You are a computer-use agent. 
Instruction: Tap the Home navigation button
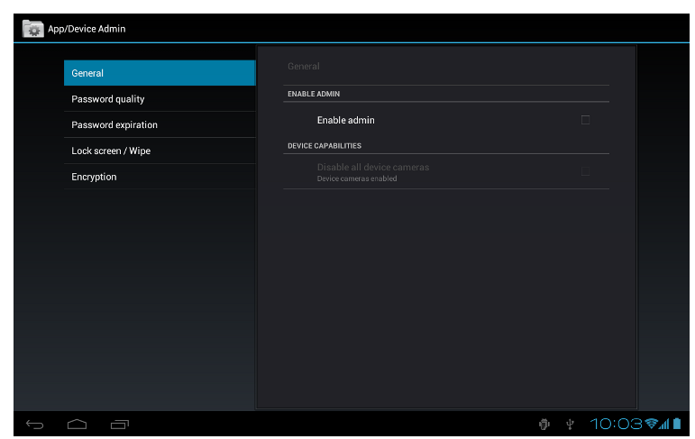77,425
